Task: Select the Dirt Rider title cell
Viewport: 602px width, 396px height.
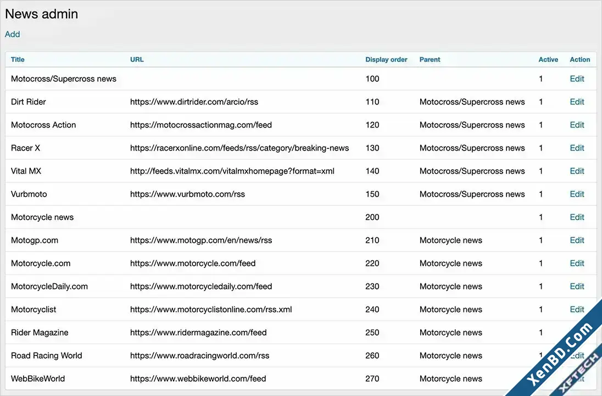Action: coord(29,102)
